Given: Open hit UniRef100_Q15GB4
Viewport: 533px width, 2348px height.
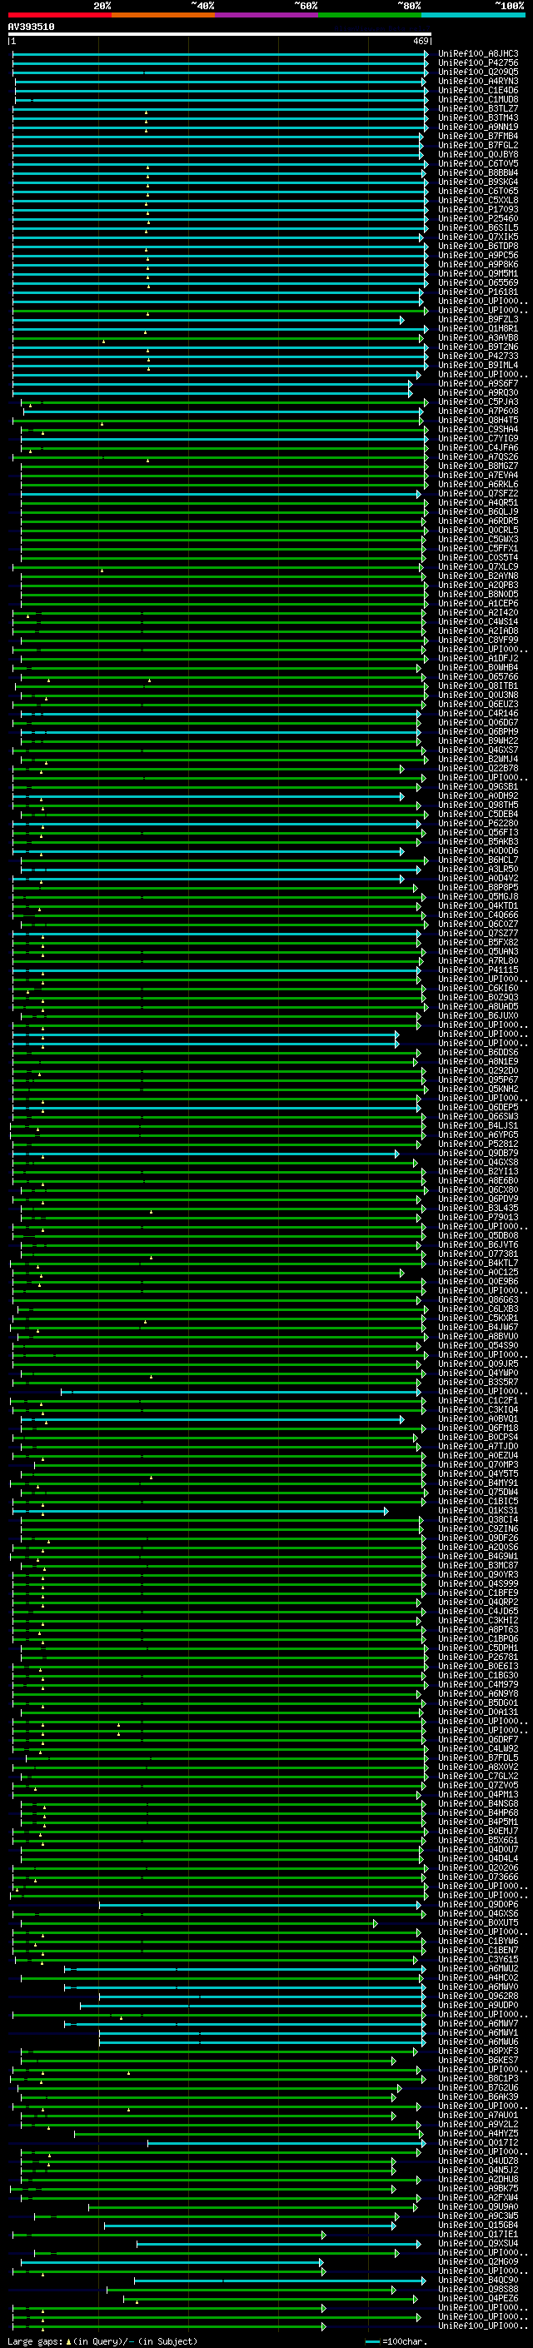Looking at the screenshot, I should (x=478, y=2224).
